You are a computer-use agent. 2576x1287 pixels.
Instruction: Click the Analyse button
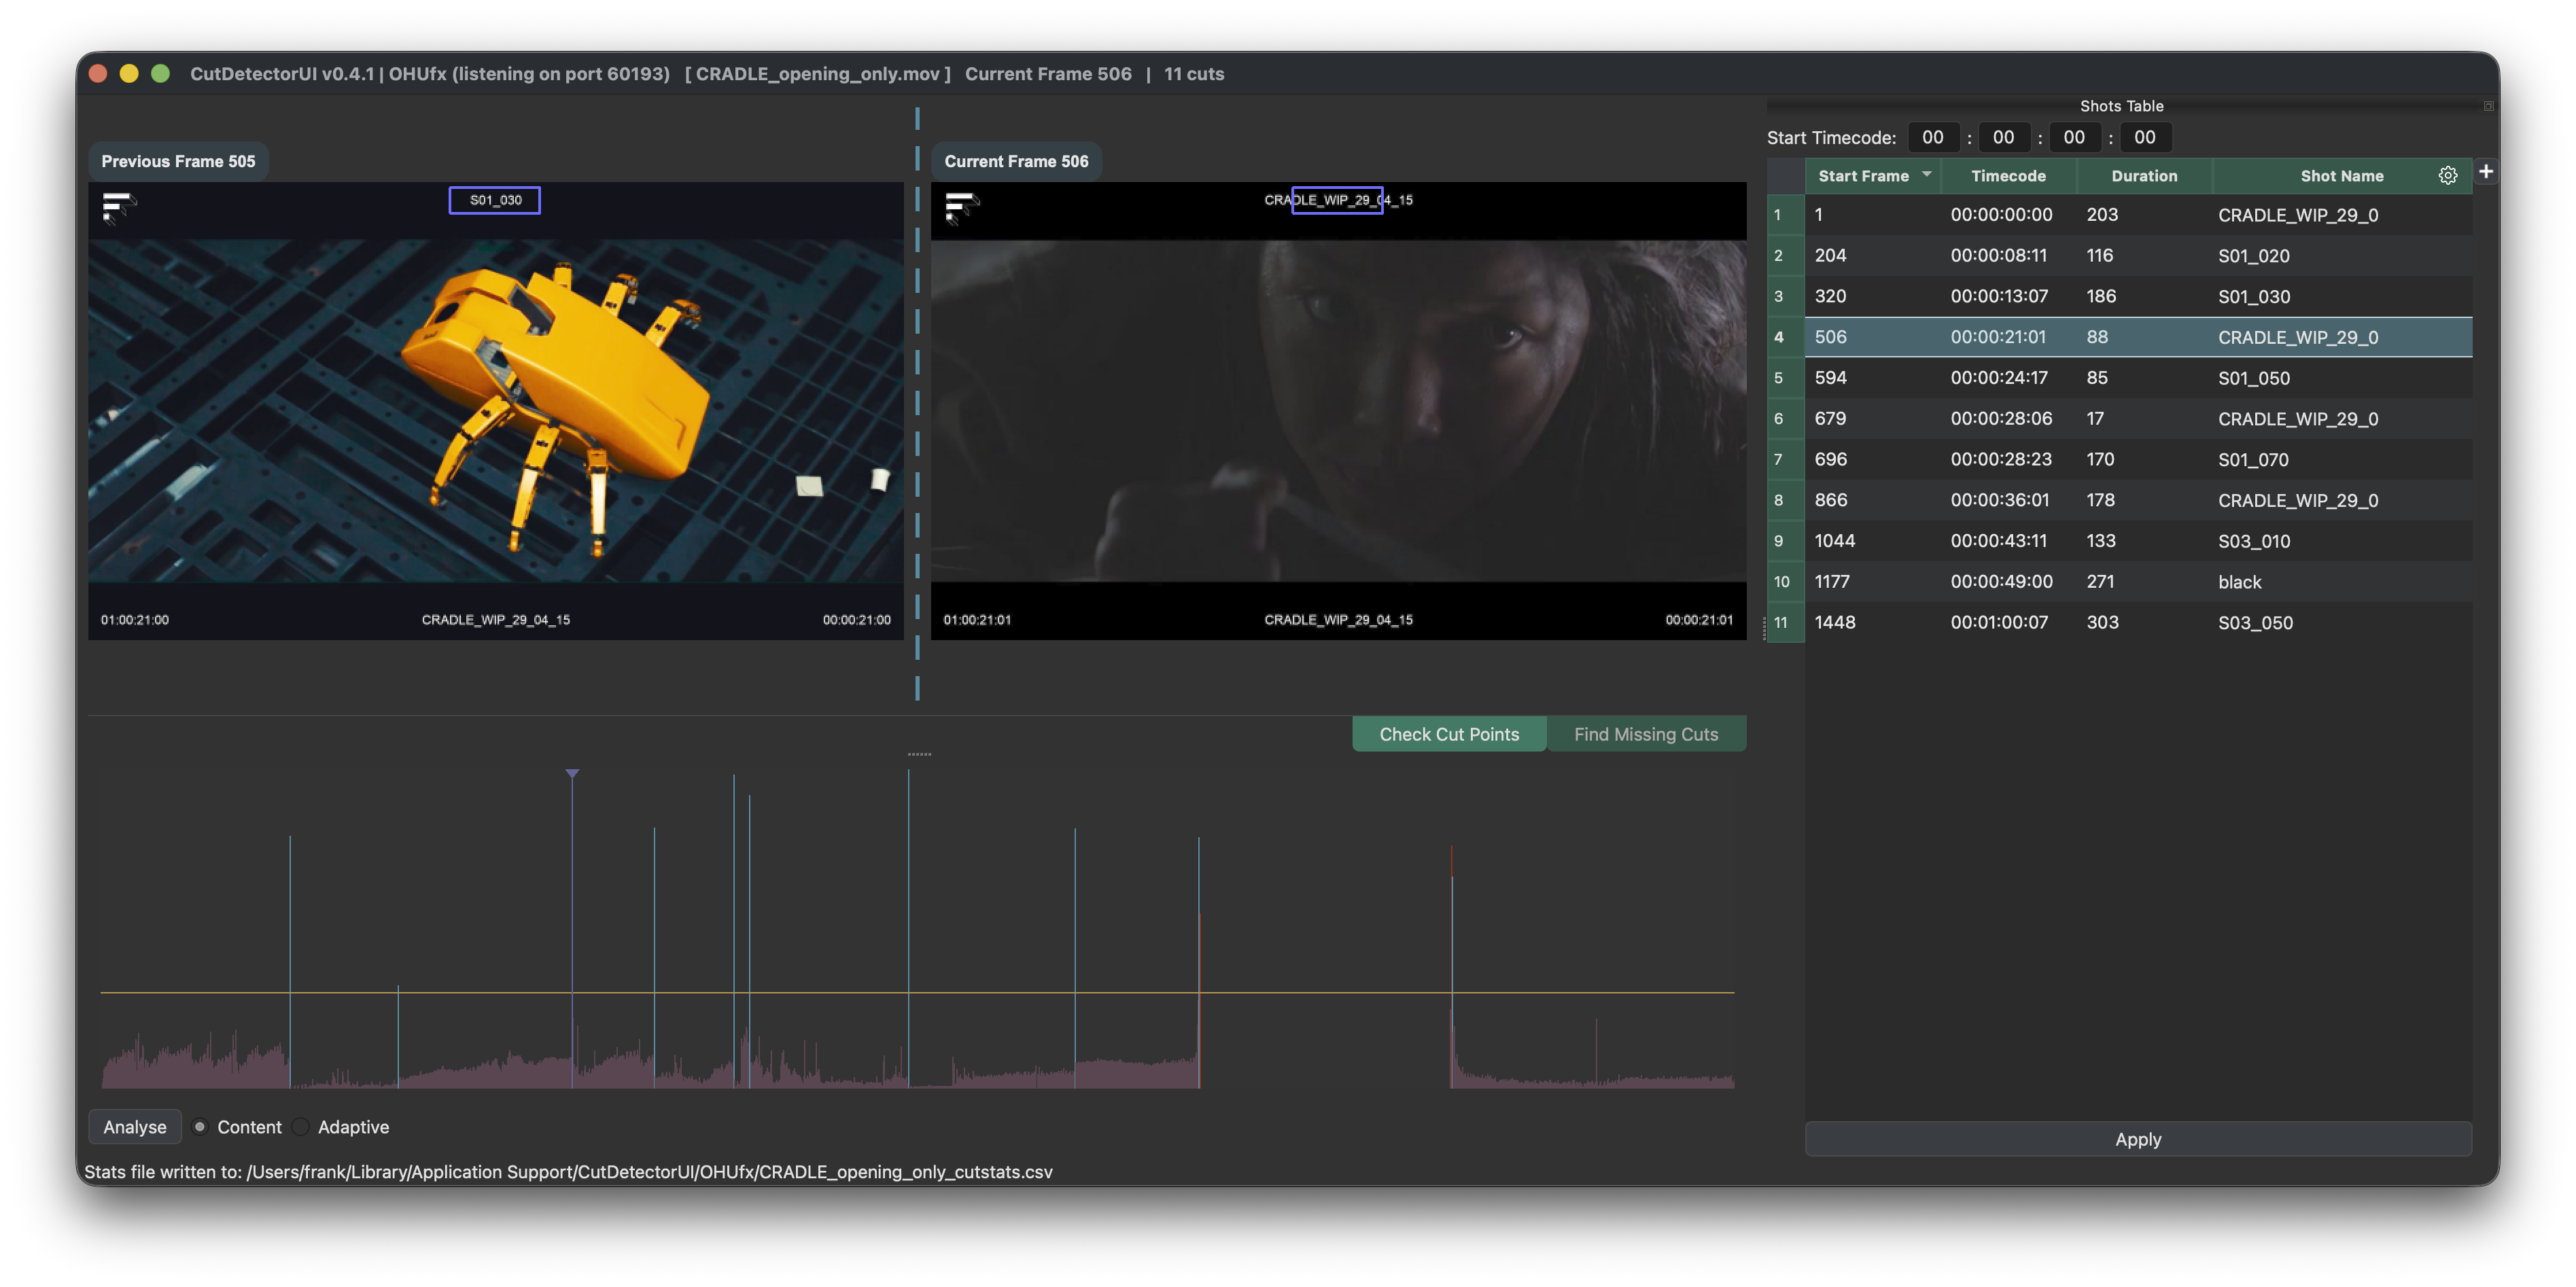coord(134,1126)
